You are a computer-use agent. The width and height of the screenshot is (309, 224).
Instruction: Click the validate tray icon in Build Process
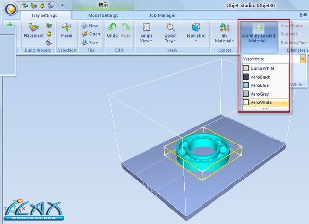[x=49, y=26]
